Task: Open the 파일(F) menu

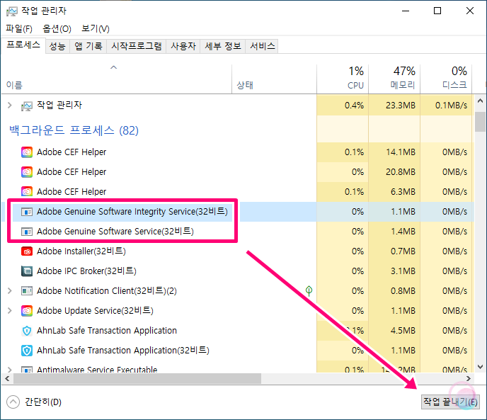Action: [x=19, y=29]
